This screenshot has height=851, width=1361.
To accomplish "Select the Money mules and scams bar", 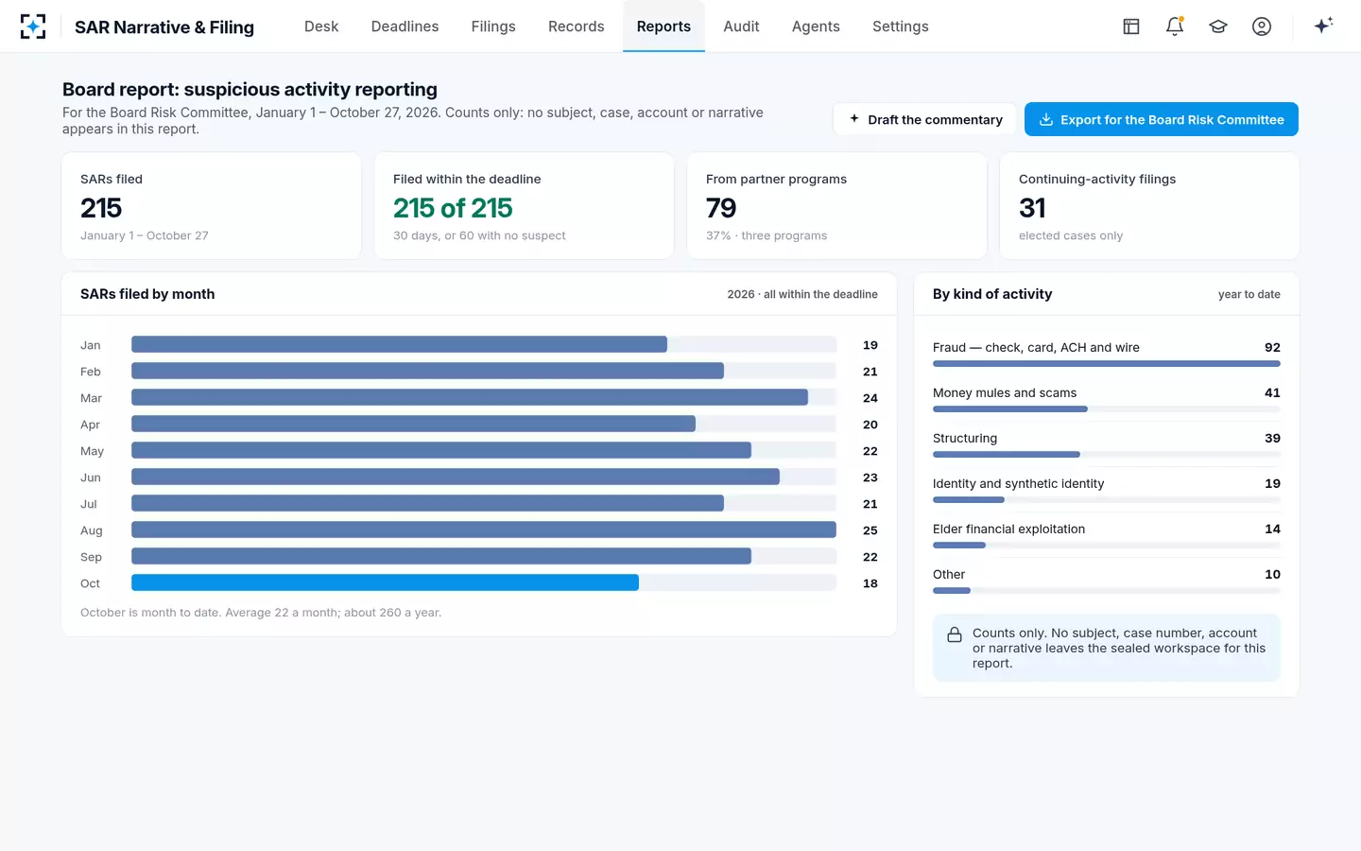I will pyautogui.click(x=1010, y=408).
